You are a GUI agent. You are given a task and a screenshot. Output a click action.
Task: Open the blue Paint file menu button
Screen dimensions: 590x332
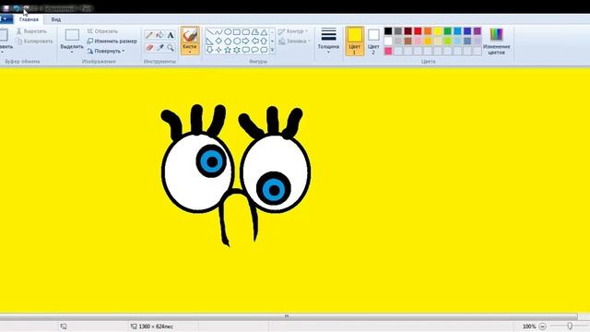coord(6,18)
